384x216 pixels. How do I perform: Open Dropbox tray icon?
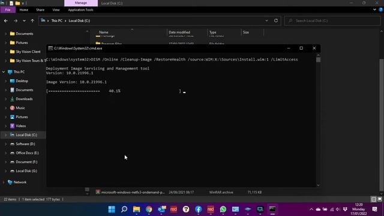pos(345,209)
